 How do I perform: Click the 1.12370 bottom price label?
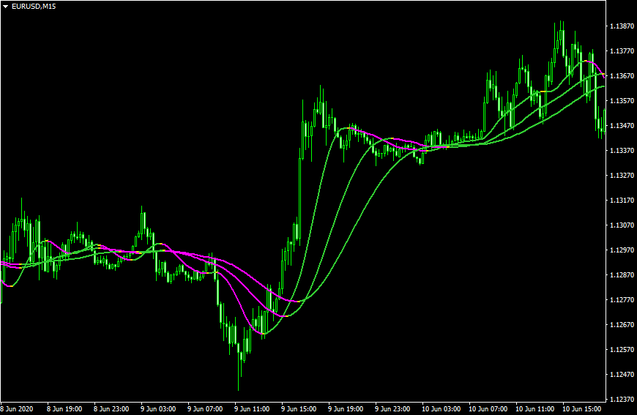622,400
